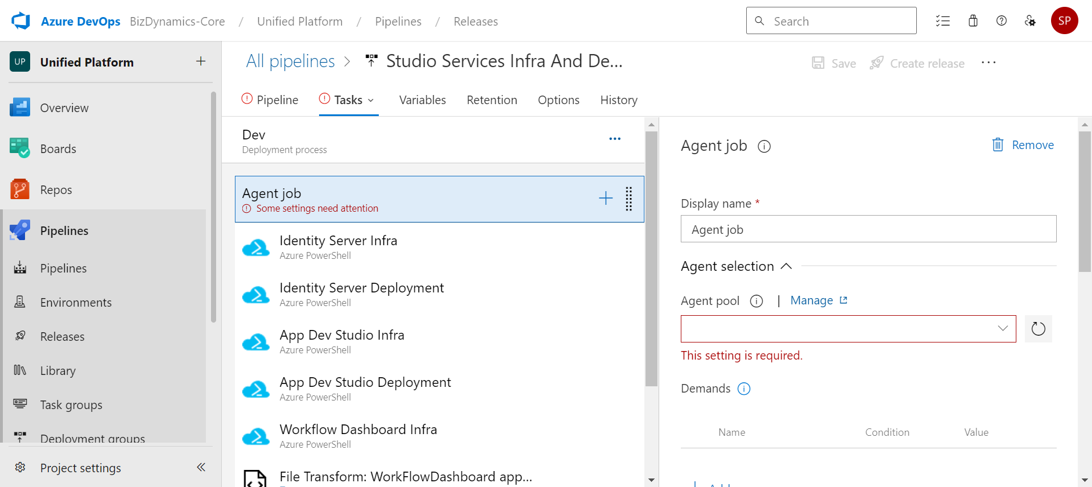Collapse the sidebar with double chevron
The image size is (1092, 487).
coord(201,467)
